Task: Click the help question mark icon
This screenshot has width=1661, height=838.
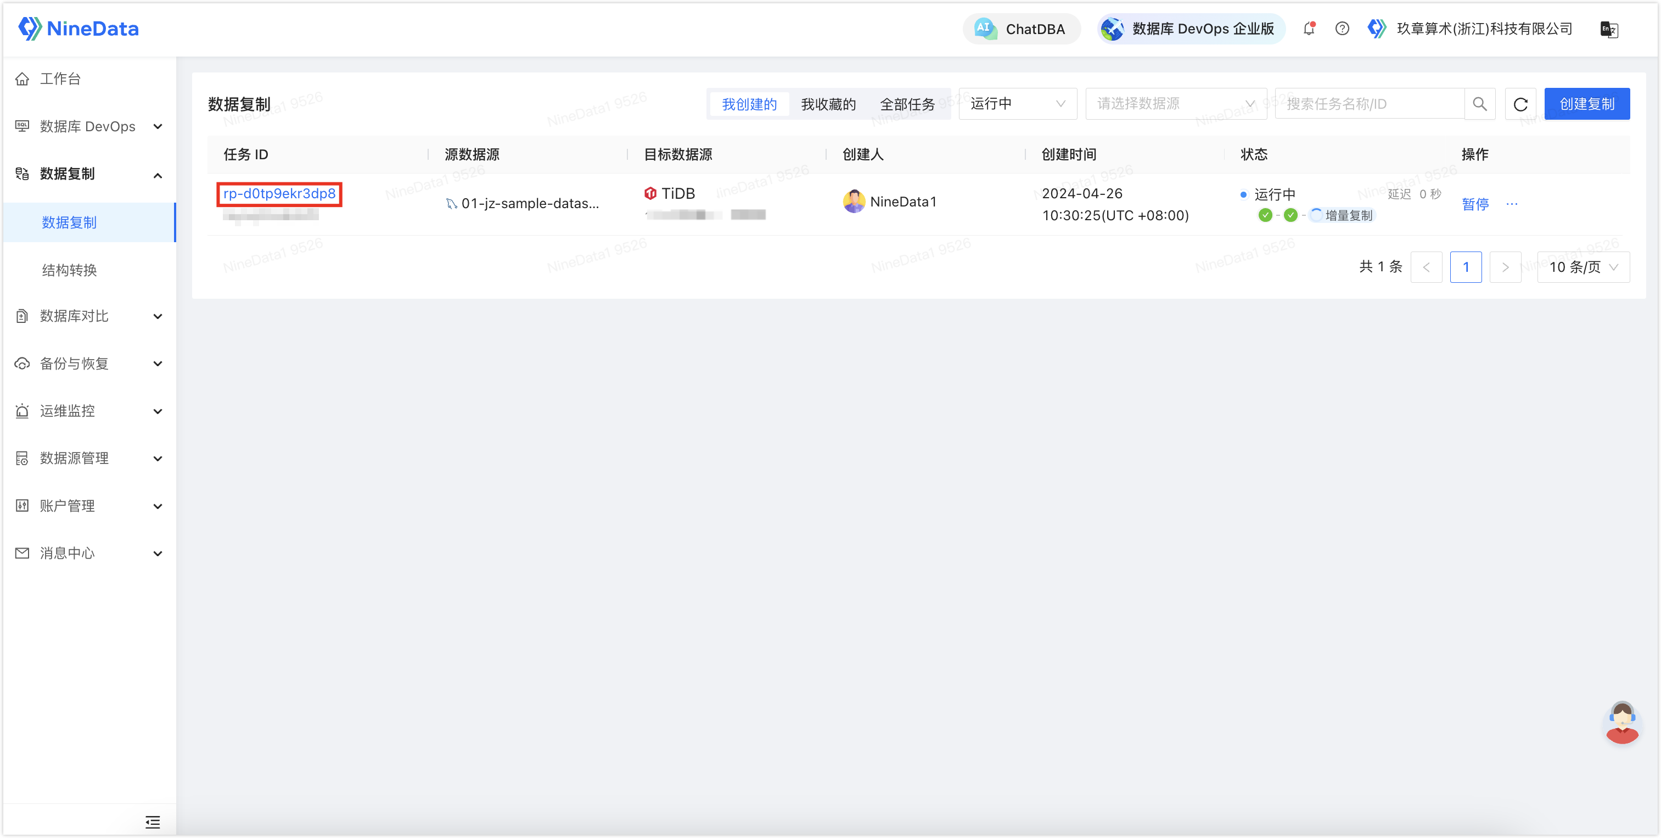Action: point(1342,29)
